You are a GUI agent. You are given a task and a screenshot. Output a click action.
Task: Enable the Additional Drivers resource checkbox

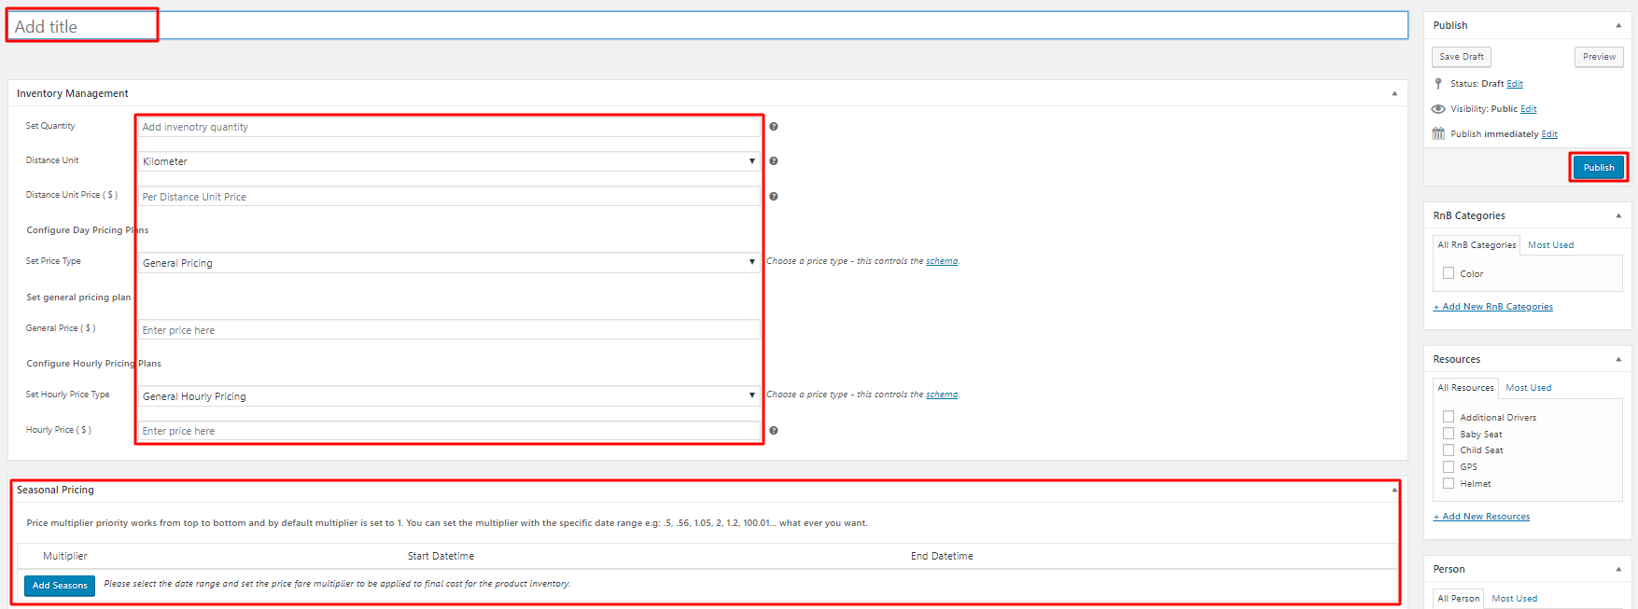tap(1449, 417)
